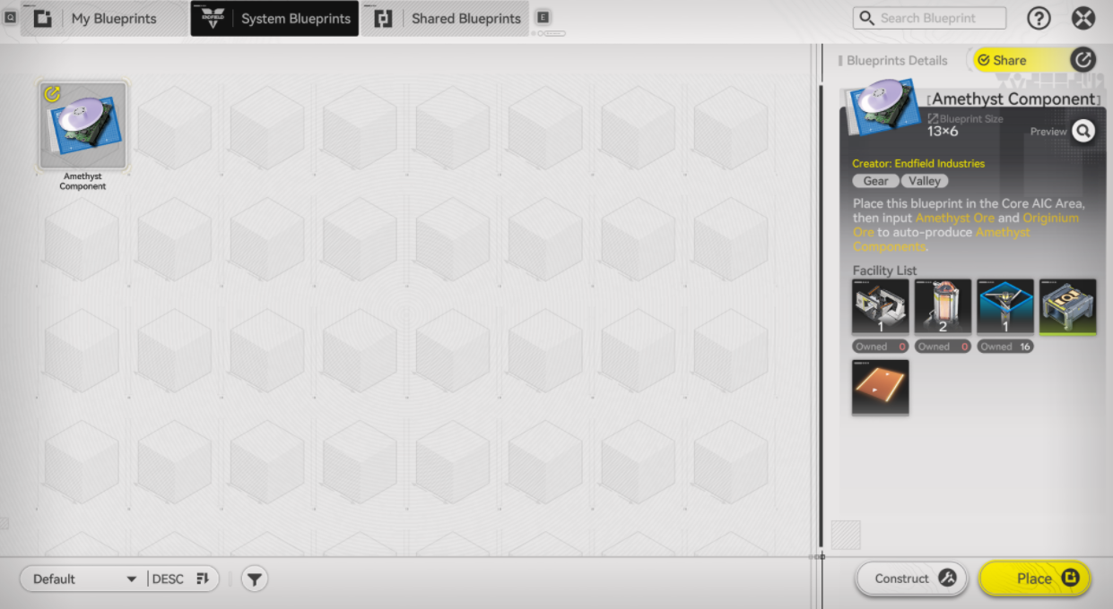The width and height of the screenshot is (1113, 609).
Task: Click the E key shortcut icon
Action: pyautogui.click(x=543, y=17)
